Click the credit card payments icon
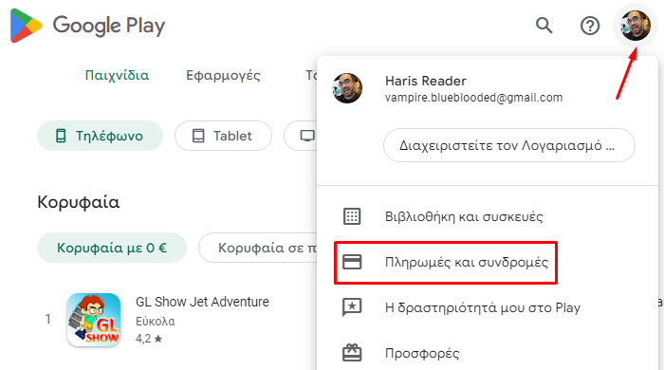 click(x=352, y=262)
